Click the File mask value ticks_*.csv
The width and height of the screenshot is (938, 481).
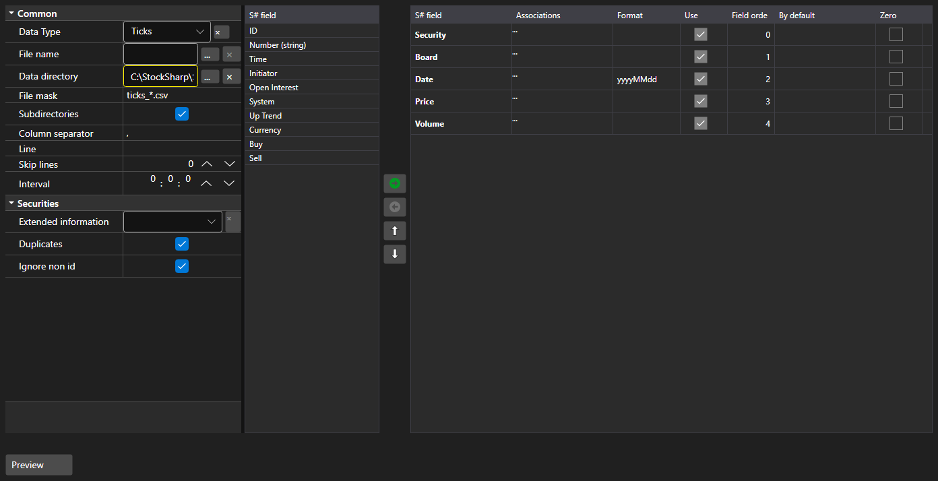pyautogui.click(x=148, y=96)
